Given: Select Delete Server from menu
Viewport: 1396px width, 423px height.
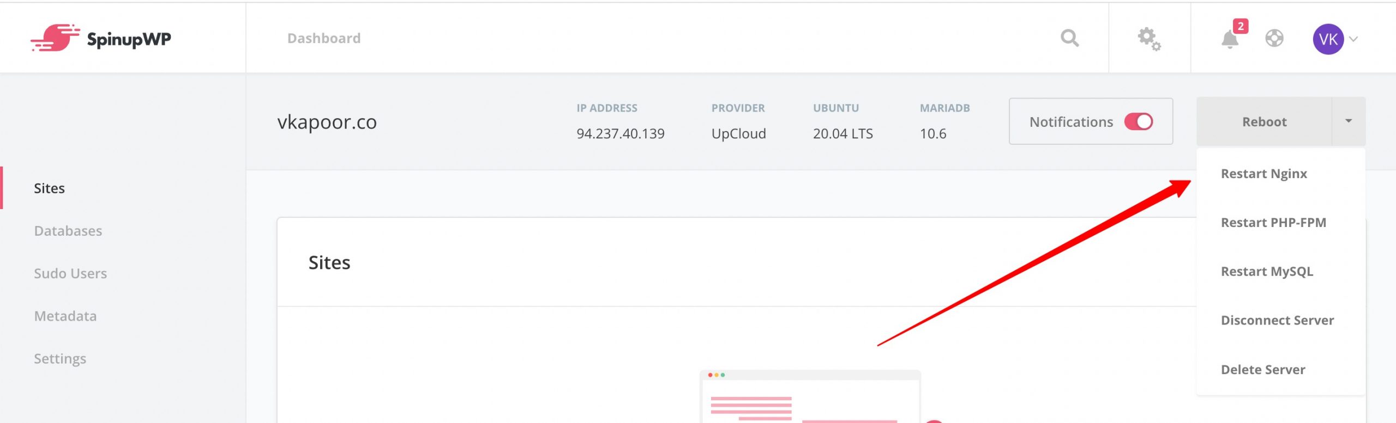Looking at the screenshot, I should coord(1263,370).
